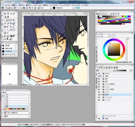Select the Eyedropper tool in tool palette
135x127 pixels.
(14, 14)
